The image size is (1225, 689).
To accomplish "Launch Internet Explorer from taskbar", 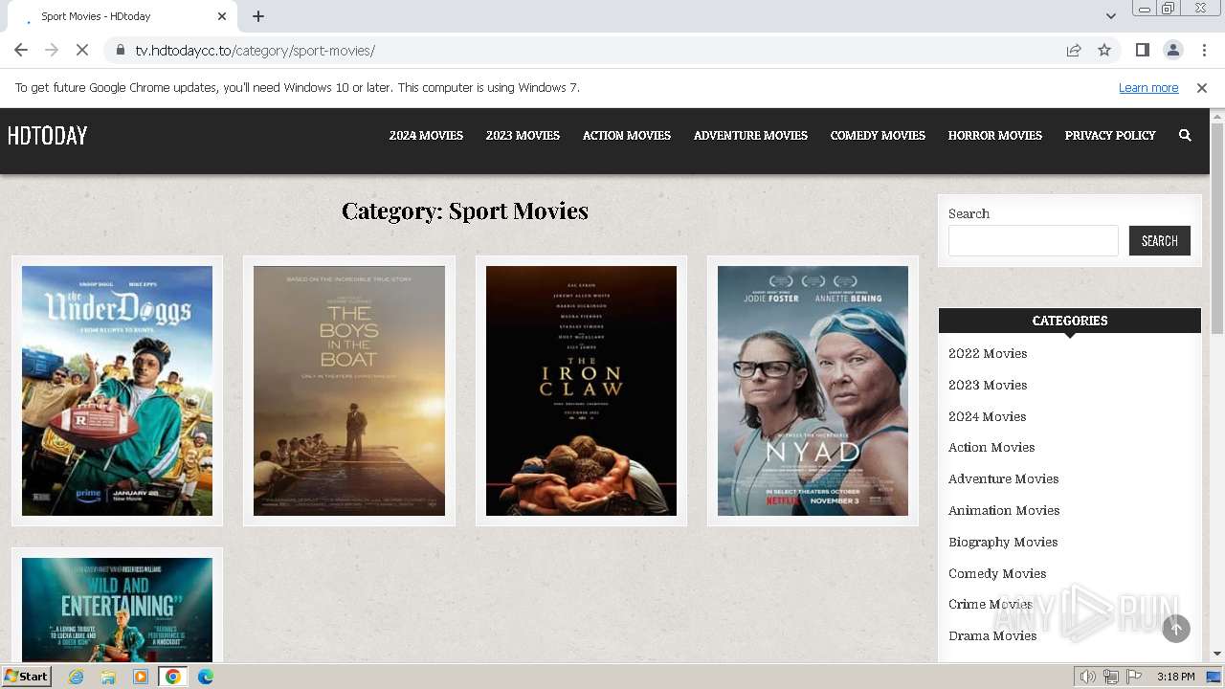I will click(x=76, y=676).
